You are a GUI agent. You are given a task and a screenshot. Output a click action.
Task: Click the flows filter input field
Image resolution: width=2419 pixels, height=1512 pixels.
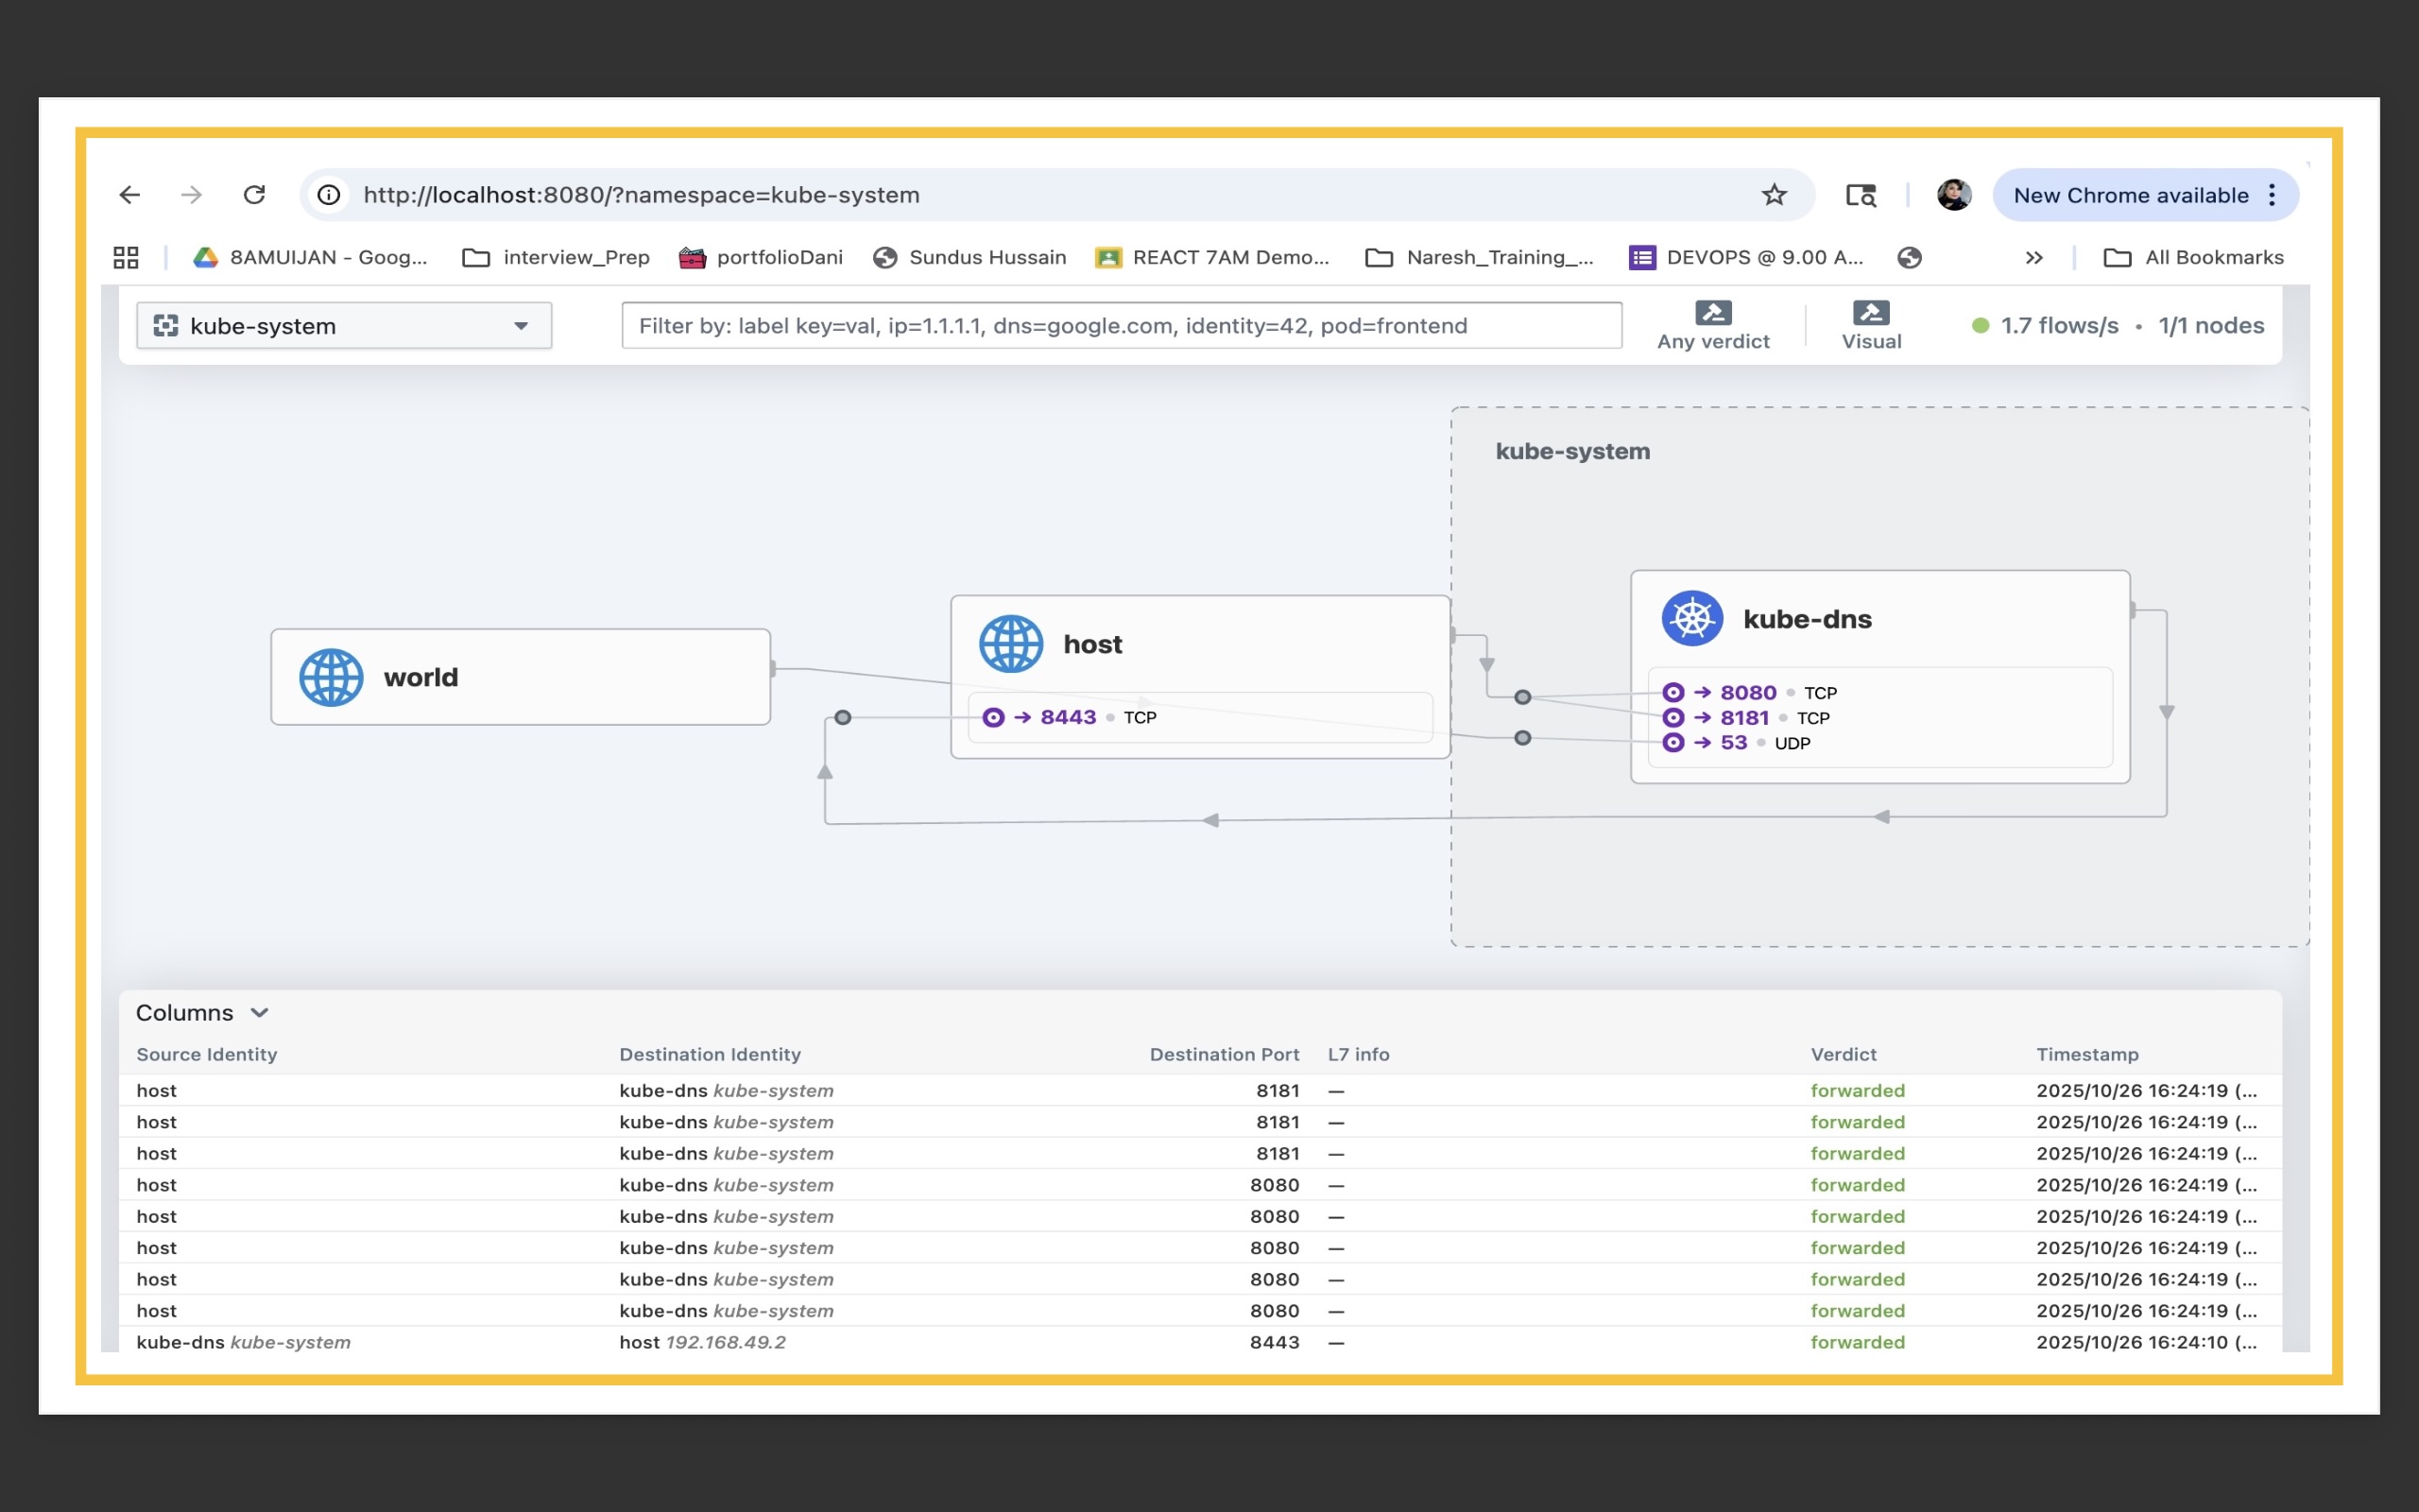pos(1121,326)
